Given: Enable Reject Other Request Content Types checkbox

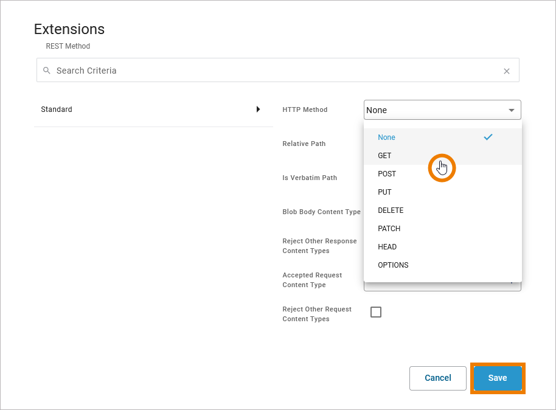Looking at the screenshot, I should [x=376, y=312].
